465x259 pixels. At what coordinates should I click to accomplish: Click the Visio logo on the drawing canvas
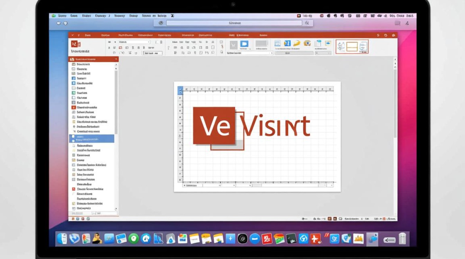[x=214, y=126]
